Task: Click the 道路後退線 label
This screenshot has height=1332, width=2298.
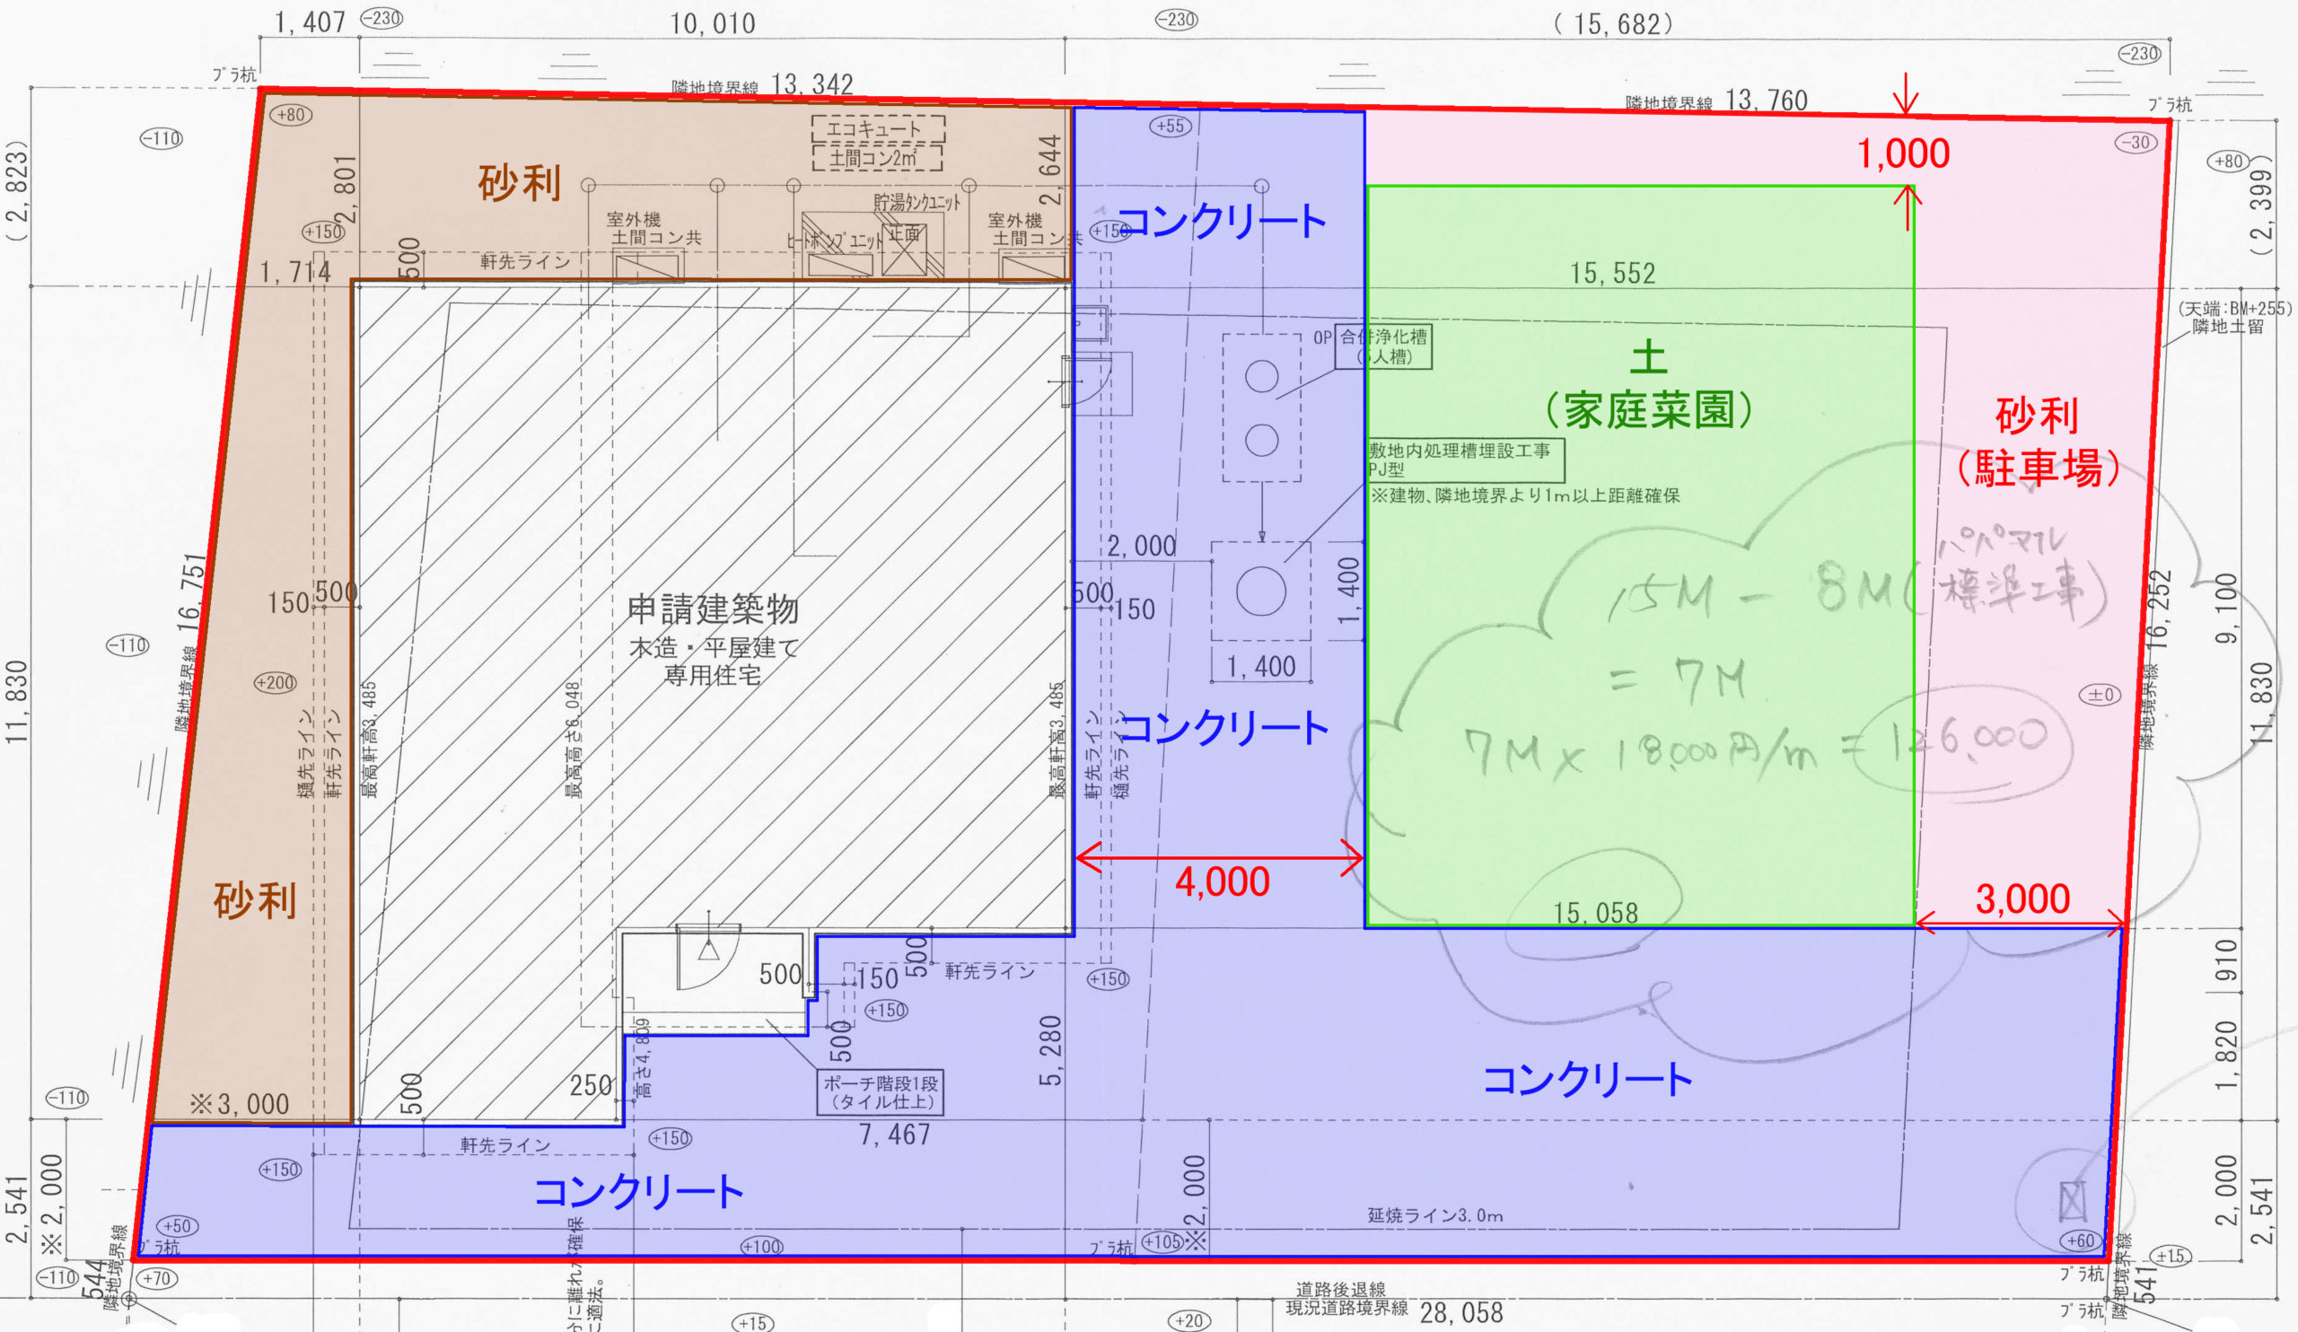Action: [1340, 1289]
